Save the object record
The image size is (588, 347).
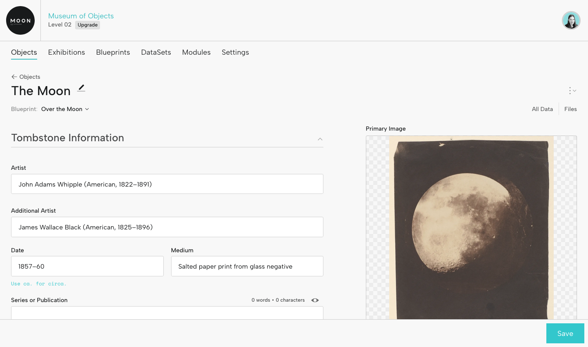pos(565,333)
